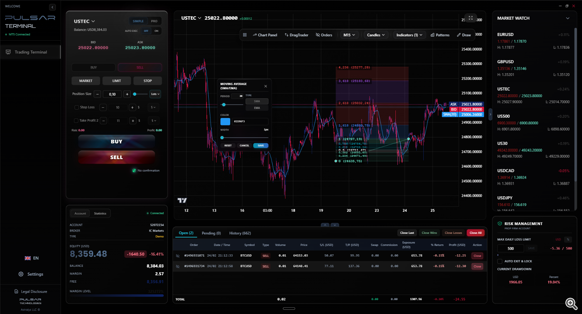Set Auto Exec to OFF

pos(146,31)
